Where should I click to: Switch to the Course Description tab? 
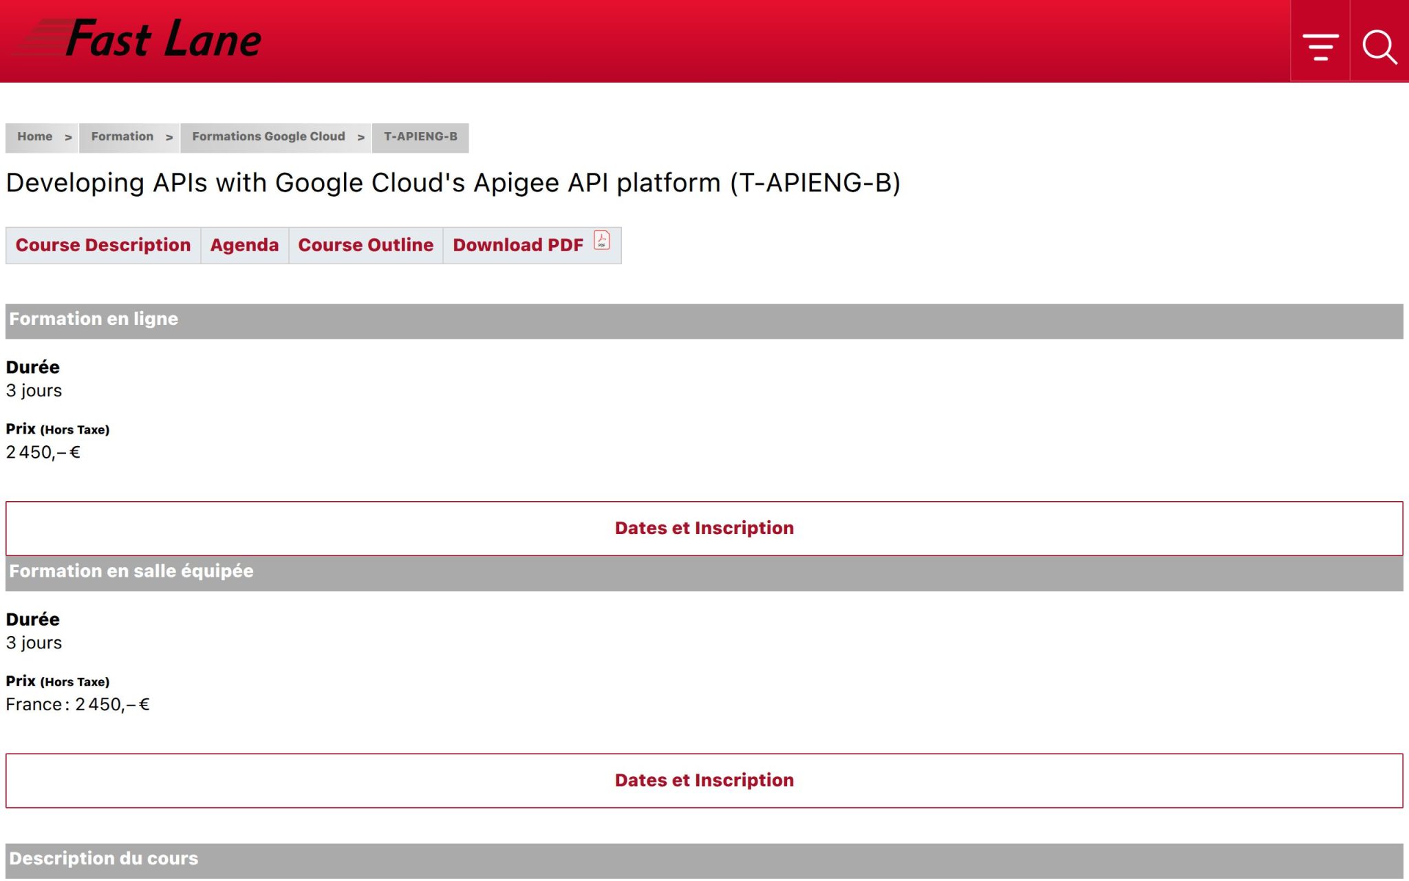103,245
